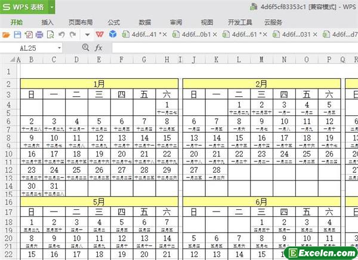Close the 4d6f...0b1 document tab
Screen dimensions: 358x260
(215, 35)
